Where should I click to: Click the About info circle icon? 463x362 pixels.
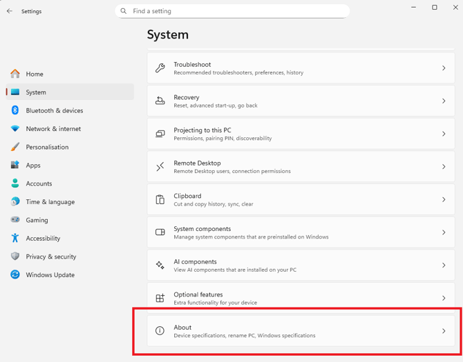(160, 331)
